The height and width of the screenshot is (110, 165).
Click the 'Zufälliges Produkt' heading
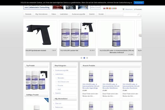pyautogui.click(x=32, y=95)
